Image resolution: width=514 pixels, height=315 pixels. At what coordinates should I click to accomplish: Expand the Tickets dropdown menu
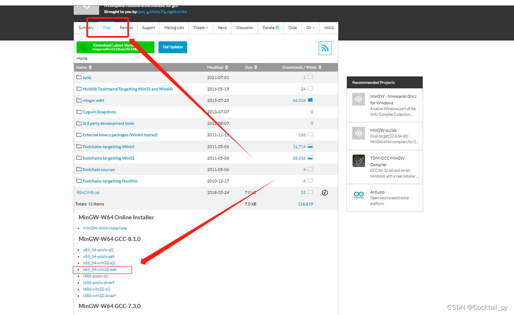201,28
